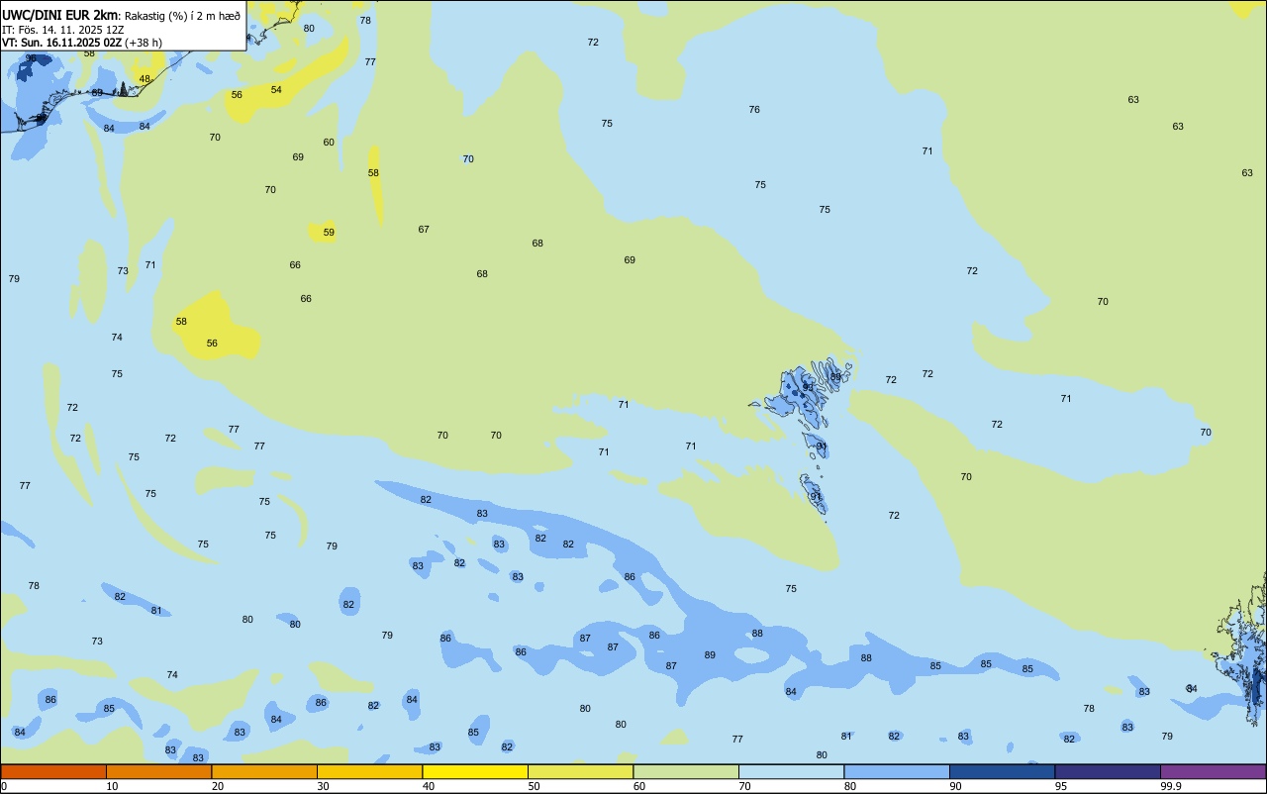Click the 0–10 dark orange legend swatch

click(x=53, y=771)
